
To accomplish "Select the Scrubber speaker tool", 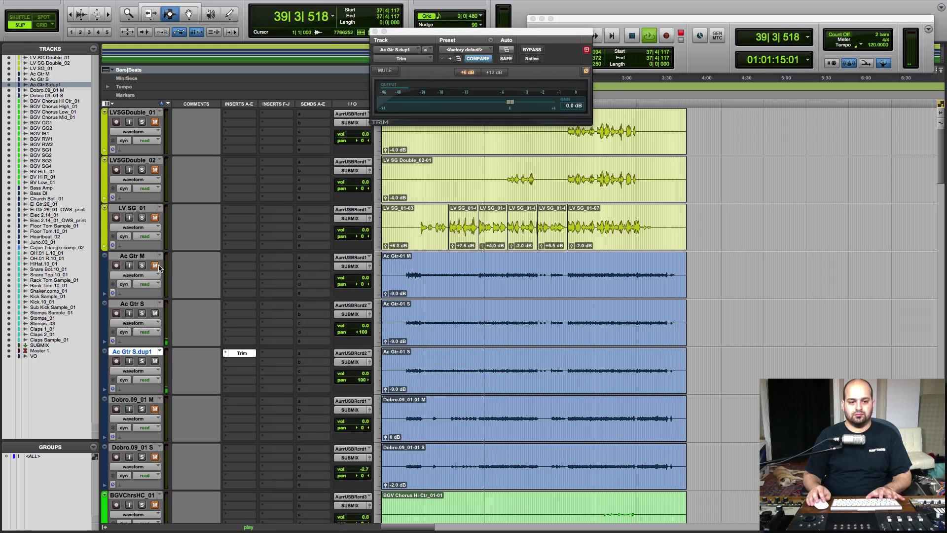I will coord(211,14).
